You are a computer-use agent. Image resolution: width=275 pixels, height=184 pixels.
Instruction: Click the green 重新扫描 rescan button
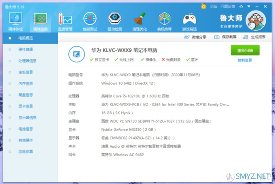pos(245,50)
